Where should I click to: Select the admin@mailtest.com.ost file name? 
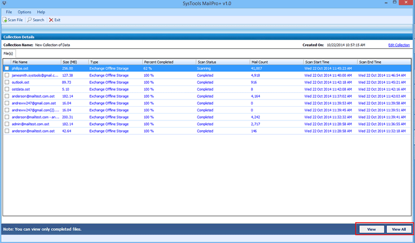(31, 124)
